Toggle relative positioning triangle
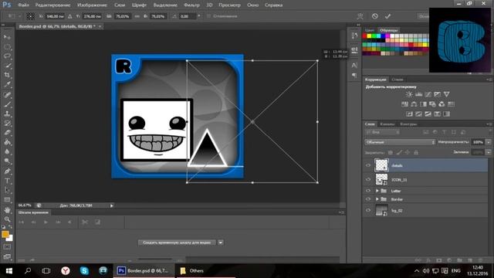 coord(70,16)
